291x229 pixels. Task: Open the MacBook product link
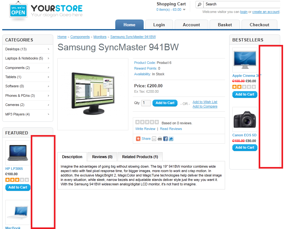[x=13, y=228]
